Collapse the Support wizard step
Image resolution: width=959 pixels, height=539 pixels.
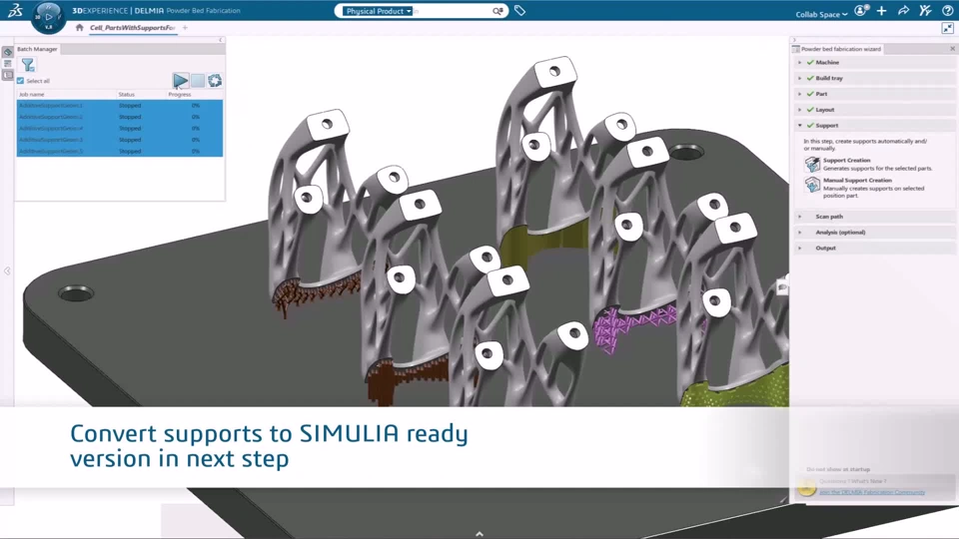click(x=799, y=126)
